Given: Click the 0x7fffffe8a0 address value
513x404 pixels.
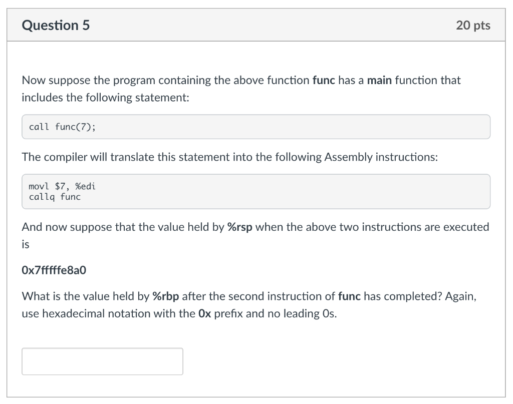Looking at the screenshot, I should pos(54,270).
